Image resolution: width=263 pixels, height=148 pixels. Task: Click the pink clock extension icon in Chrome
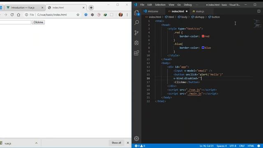click(x=99, y=15)
